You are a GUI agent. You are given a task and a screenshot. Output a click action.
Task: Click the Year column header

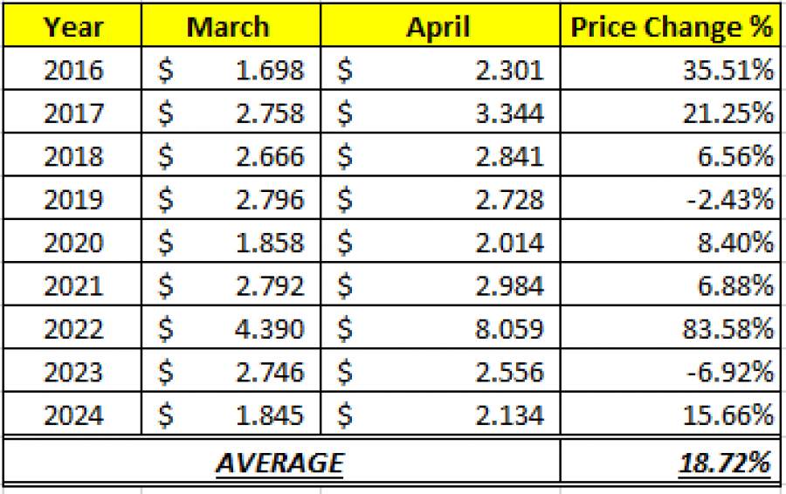coord(73,26)
